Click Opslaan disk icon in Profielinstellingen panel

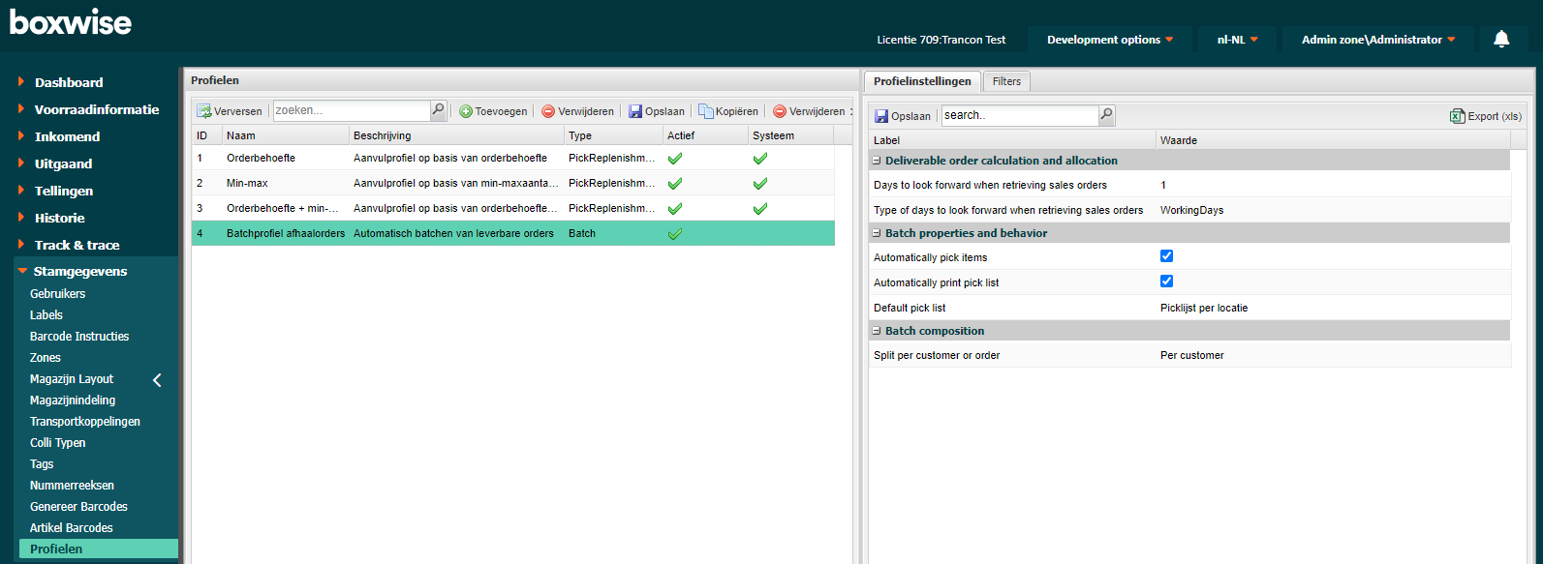pos(881,116)
